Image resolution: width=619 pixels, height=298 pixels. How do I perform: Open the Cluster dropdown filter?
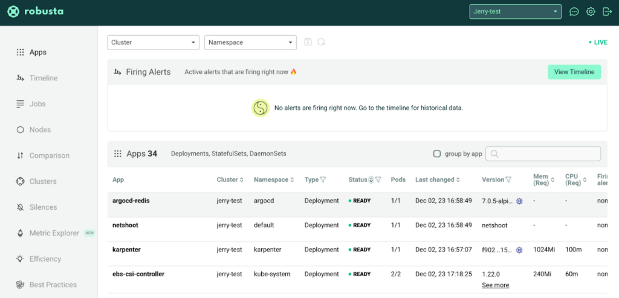154,42
